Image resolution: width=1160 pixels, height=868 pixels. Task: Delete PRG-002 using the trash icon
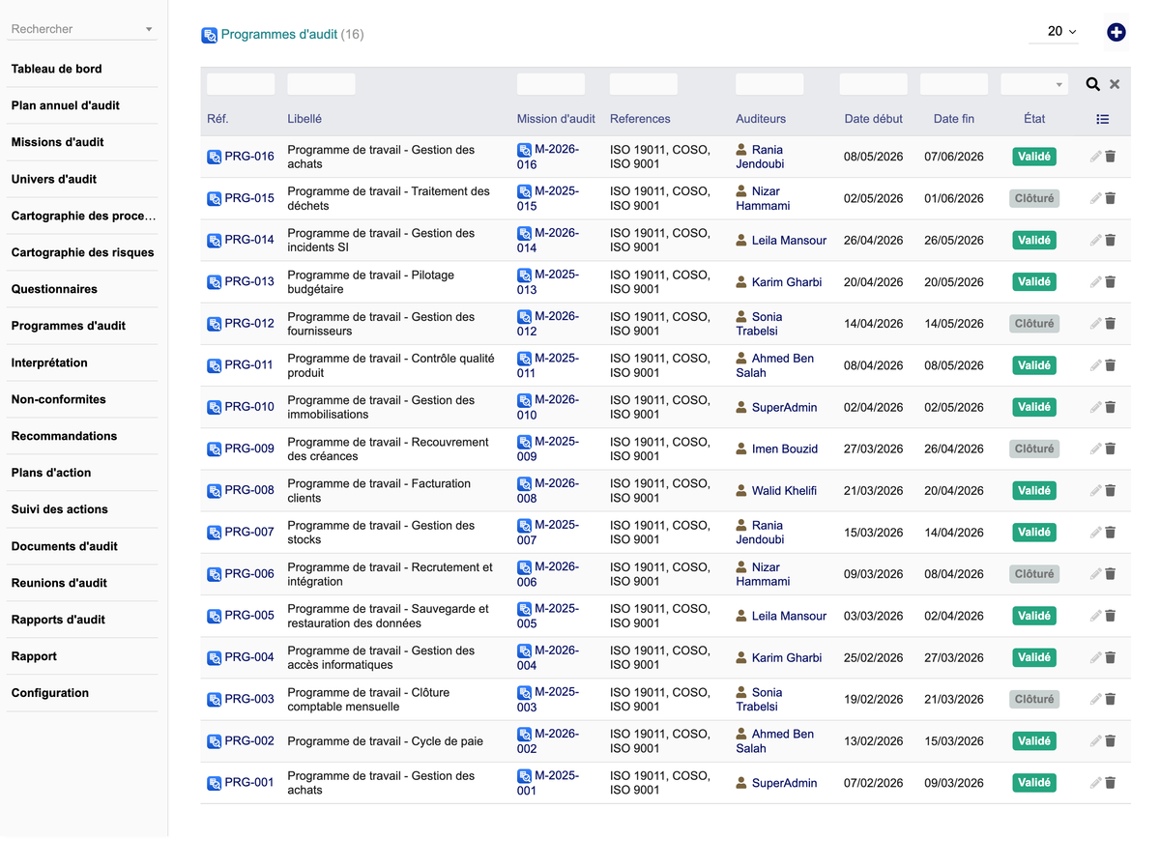pos(1111,741)
